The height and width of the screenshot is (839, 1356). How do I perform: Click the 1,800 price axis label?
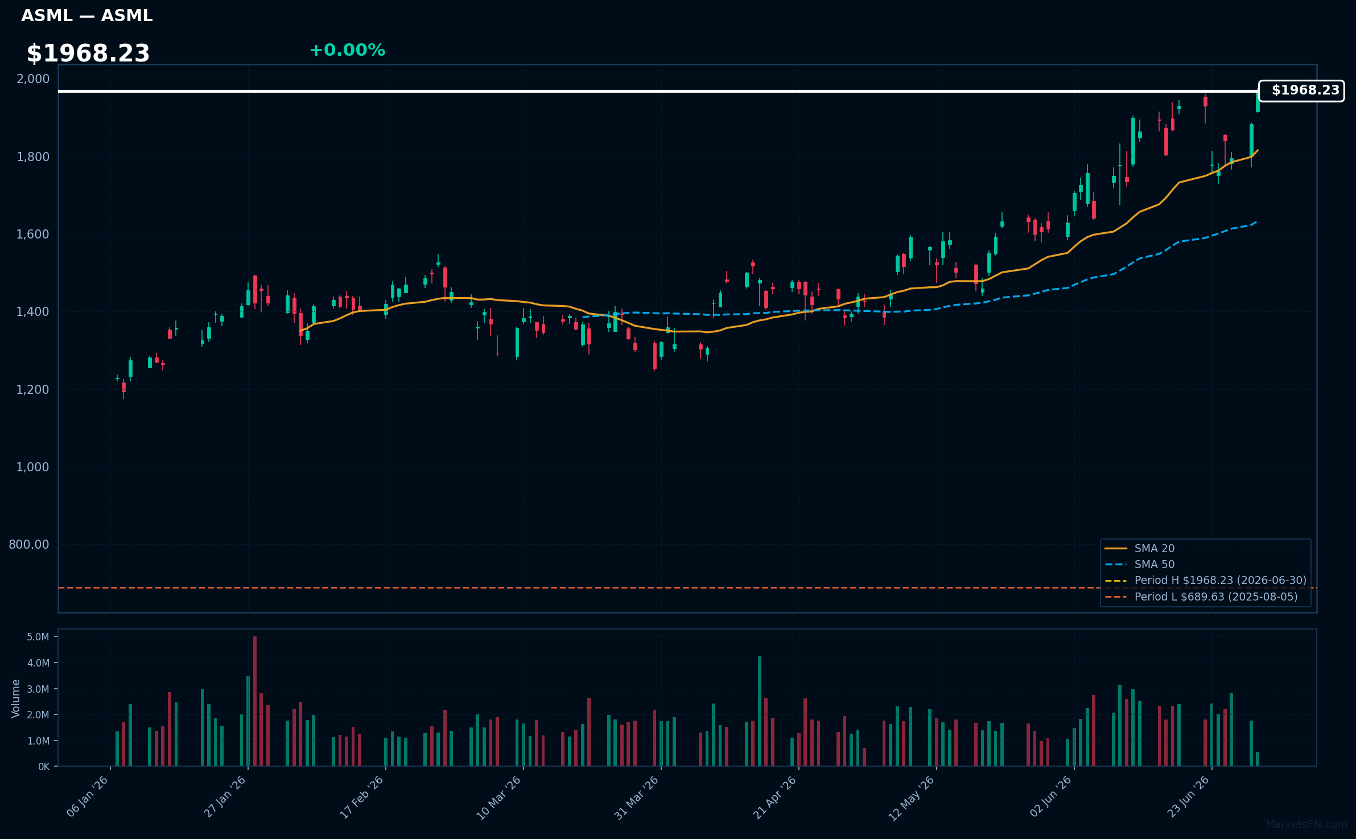point(33,157)
